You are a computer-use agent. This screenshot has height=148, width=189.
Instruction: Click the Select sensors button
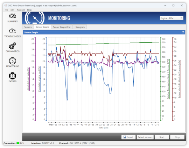point(145,137)
